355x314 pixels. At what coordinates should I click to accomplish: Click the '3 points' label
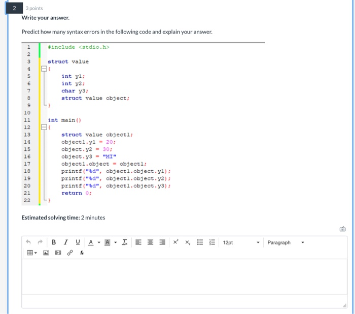click(x=34, y=9)
